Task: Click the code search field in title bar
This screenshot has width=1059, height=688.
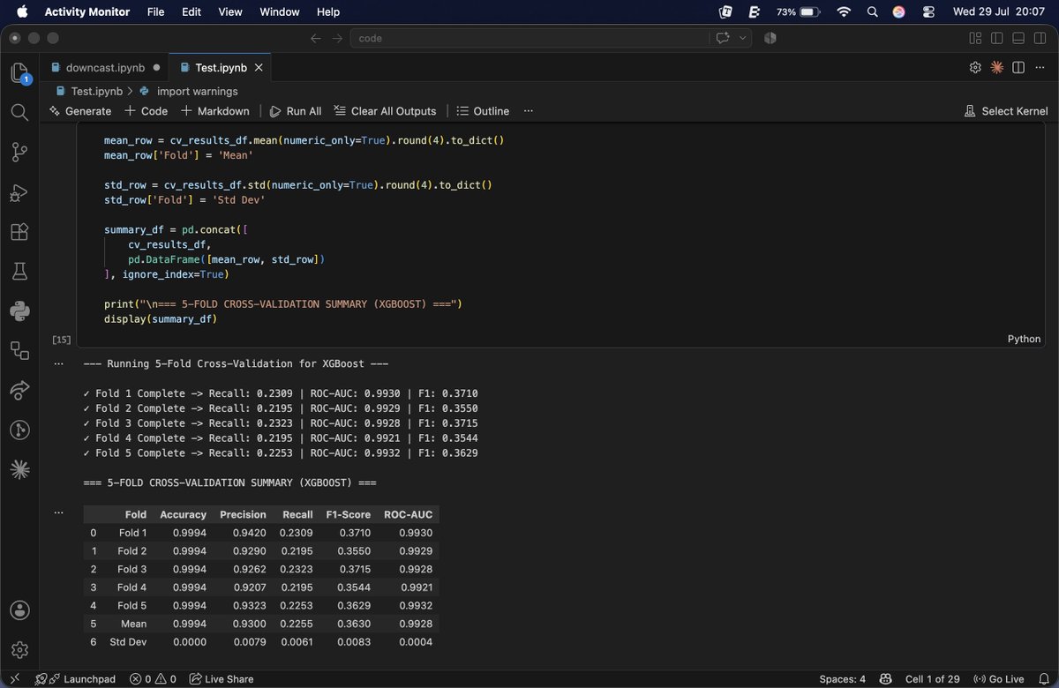Action: pos(529,38)
